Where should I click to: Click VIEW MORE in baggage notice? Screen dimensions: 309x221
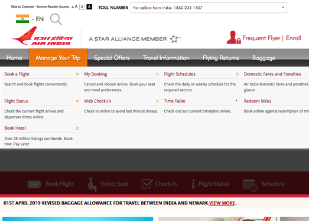point(222,203)
